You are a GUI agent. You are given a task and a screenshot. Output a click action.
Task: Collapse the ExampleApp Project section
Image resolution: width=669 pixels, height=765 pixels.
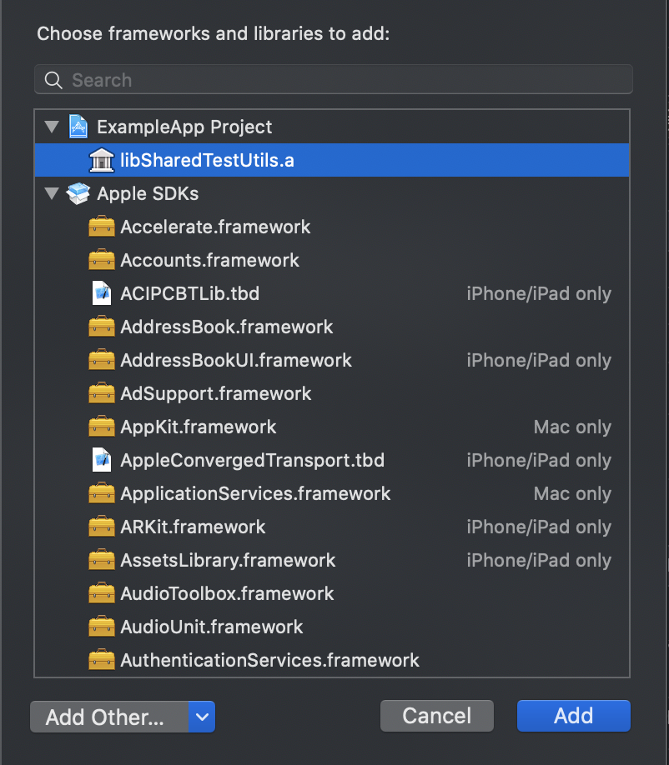click(x=52, y=126)
